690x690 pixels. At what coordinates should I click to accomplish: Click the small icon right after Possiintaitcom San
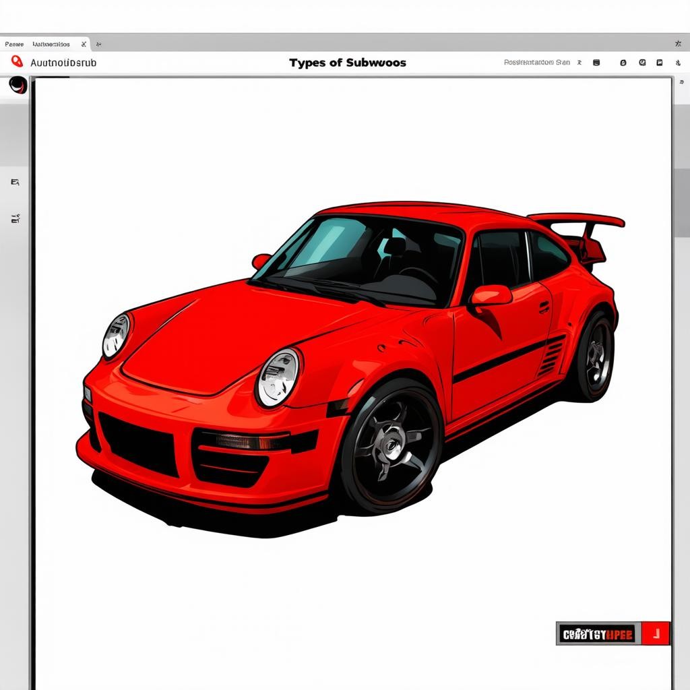[579, 63]
